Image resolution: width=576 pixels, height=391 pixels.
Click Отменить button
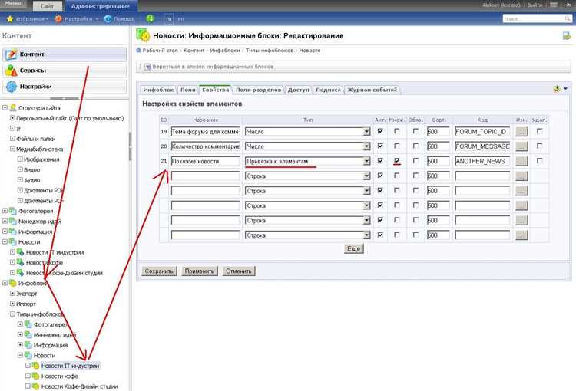(239, 271)
